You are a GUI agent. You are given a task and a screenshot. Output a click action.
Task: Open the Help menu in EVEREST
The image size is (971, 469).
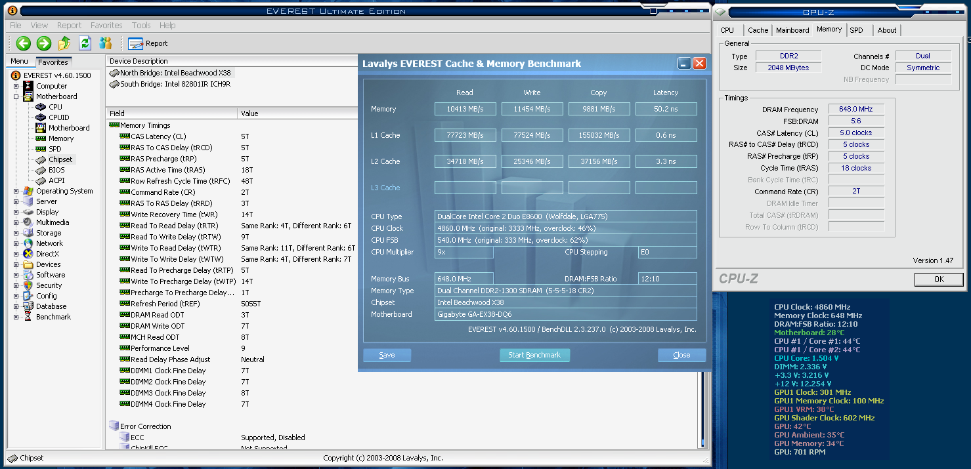[x=167, y=26]
